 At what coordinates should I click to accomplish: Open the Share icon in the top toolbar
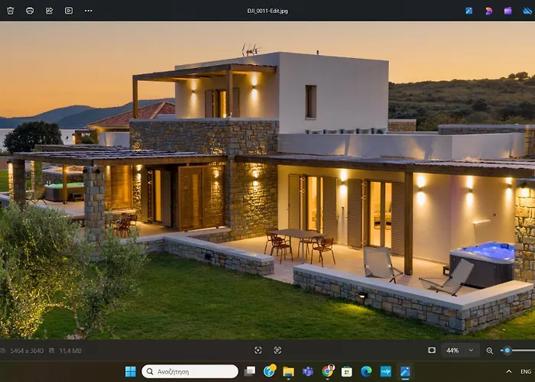click(x=49, y=11)
